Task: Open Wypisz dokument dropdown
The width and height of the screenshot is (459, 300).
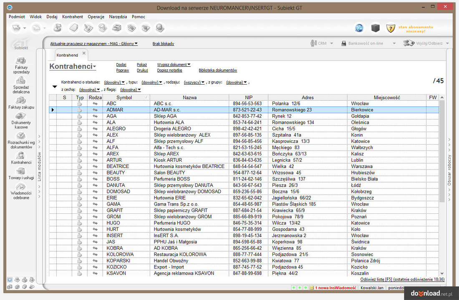Action: [x=174, y=65]
